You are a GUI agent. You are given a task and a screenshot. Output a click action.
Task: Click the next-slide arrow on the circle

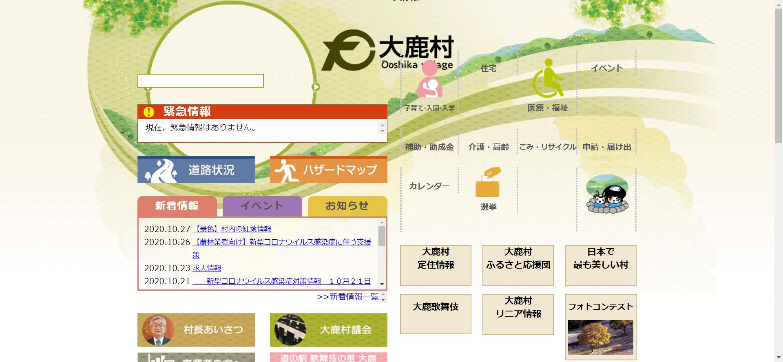(316, 87)
